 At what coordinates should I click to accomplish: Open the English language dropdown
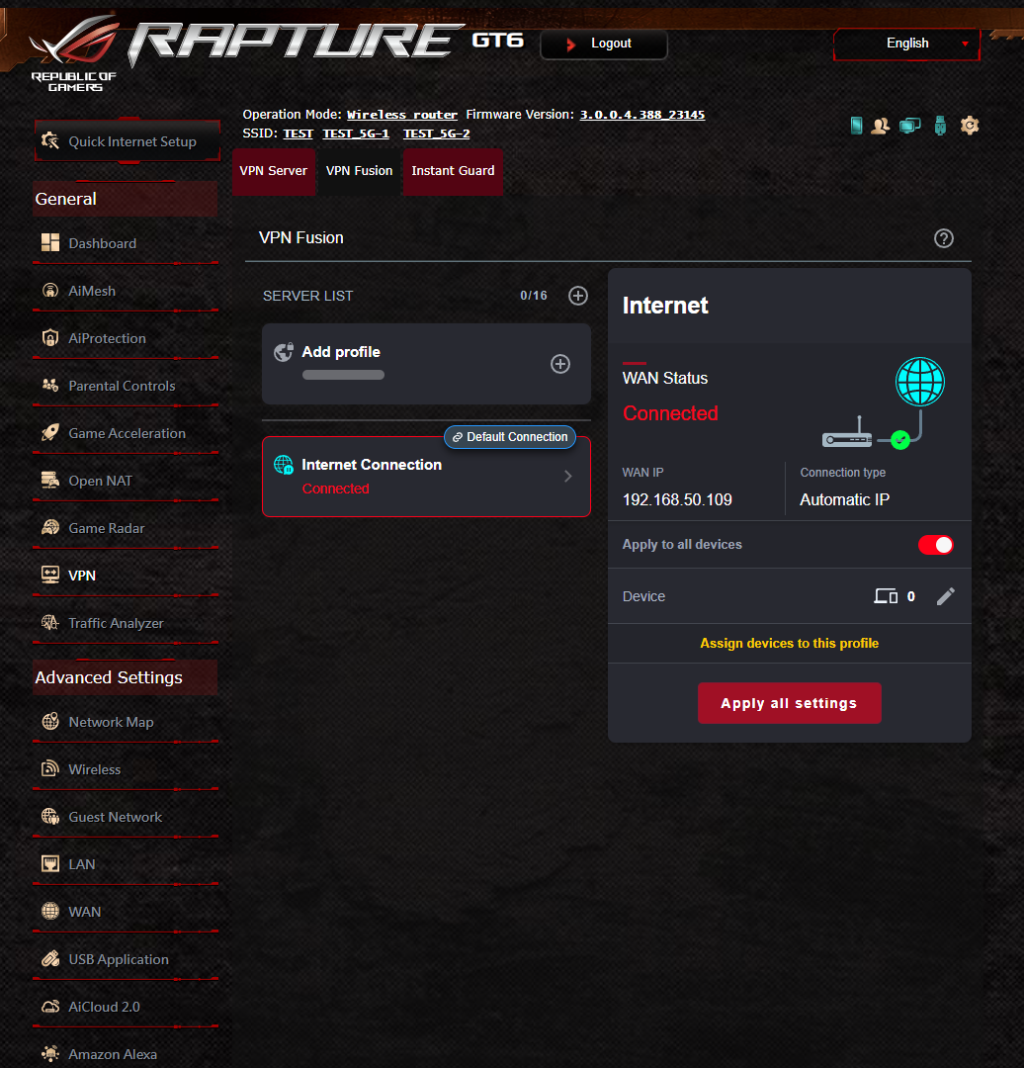click(905, 44)
